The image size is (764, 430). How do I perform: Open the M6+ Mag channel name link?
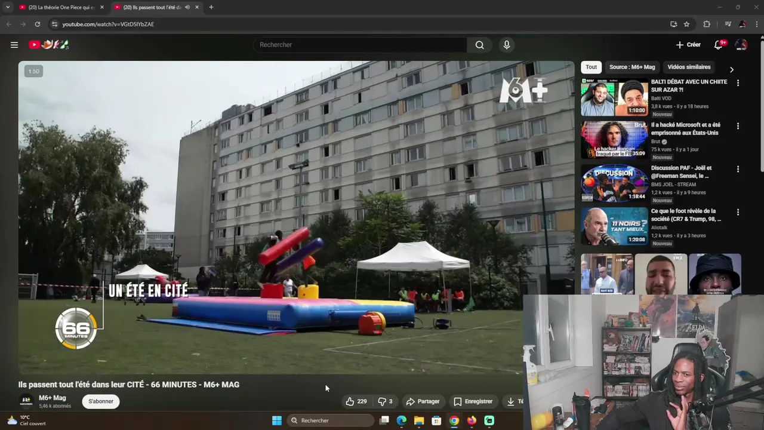52,398
